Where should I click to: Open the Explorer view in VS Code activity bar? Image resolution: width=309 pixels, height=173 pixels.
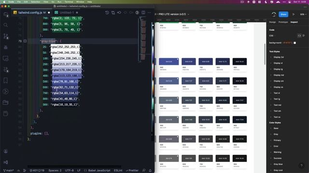click(6, 14)
